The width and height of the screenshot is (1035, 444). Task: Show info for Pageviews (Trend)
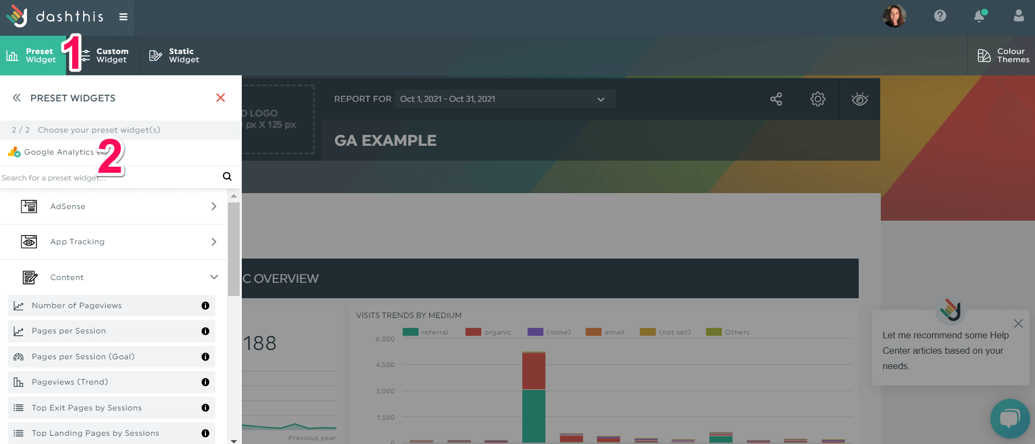pyautogui.click(x=205, y=382)
